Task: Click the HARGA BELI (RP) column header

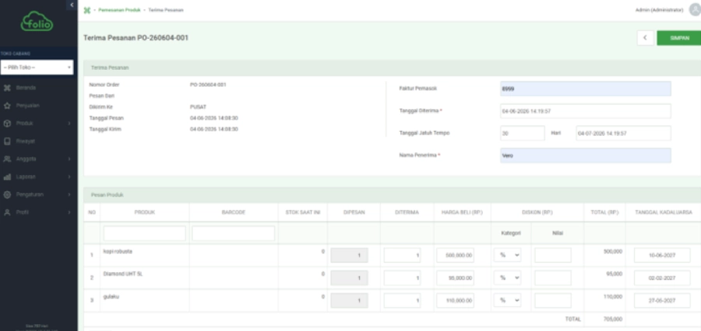Action: (x=462, y=212)
